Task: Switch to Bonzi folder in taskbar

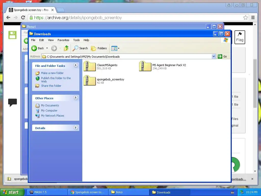Action: (x=129, y=192)
